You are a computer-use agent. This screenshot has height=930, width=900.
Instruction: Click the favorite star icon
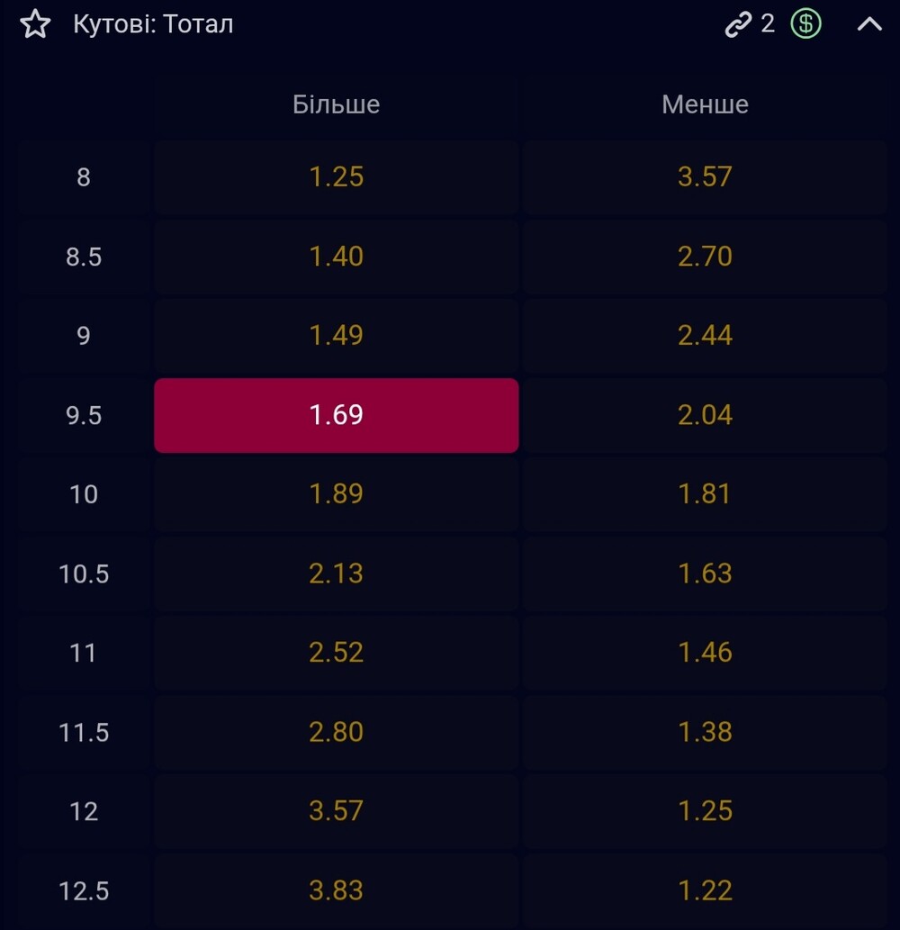(x=35, y=24)
